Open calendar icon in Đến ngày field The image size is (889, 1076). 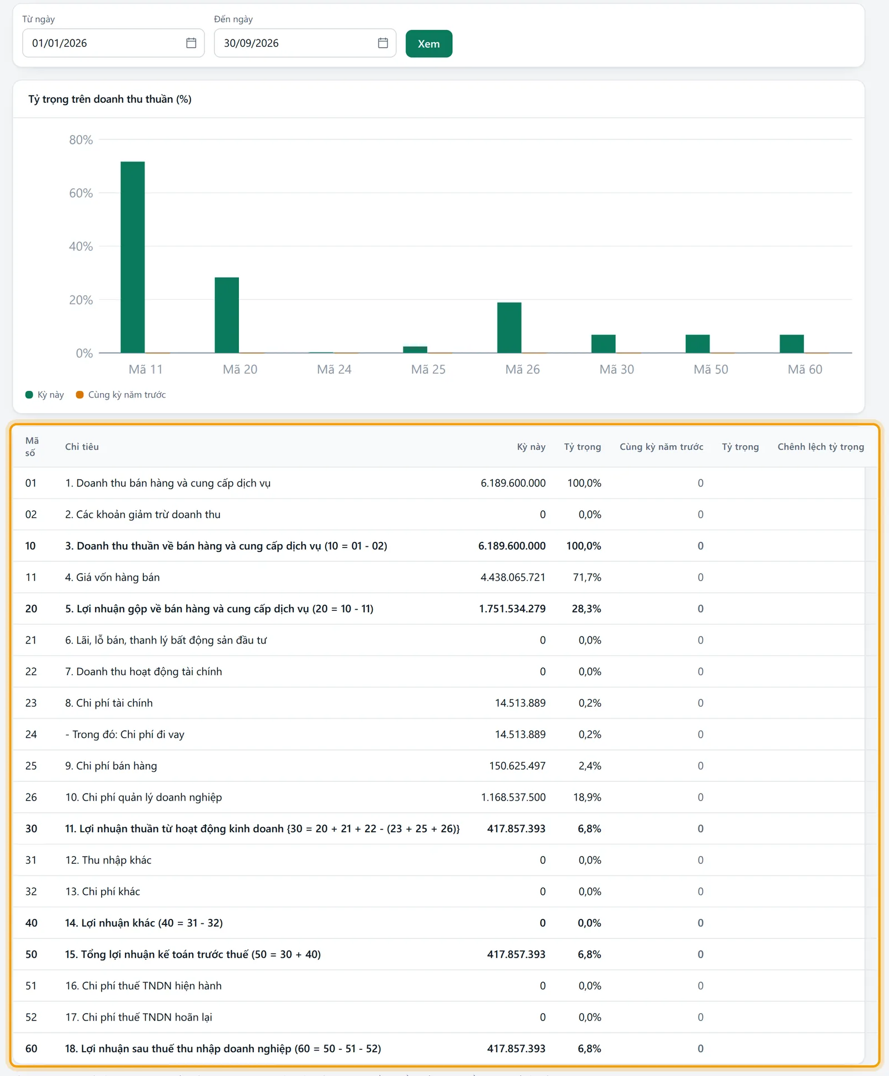tap(383, 43)
